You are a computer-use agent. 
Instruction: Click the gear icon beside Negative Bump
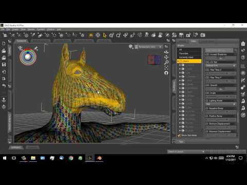tap(207, 108)
